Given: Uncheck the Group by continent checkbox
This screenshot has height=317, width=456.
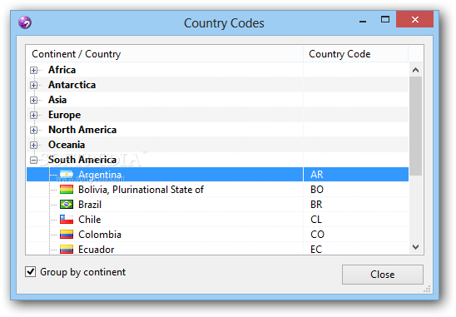Looking at the screenshot, I should [x=30, y=272].
